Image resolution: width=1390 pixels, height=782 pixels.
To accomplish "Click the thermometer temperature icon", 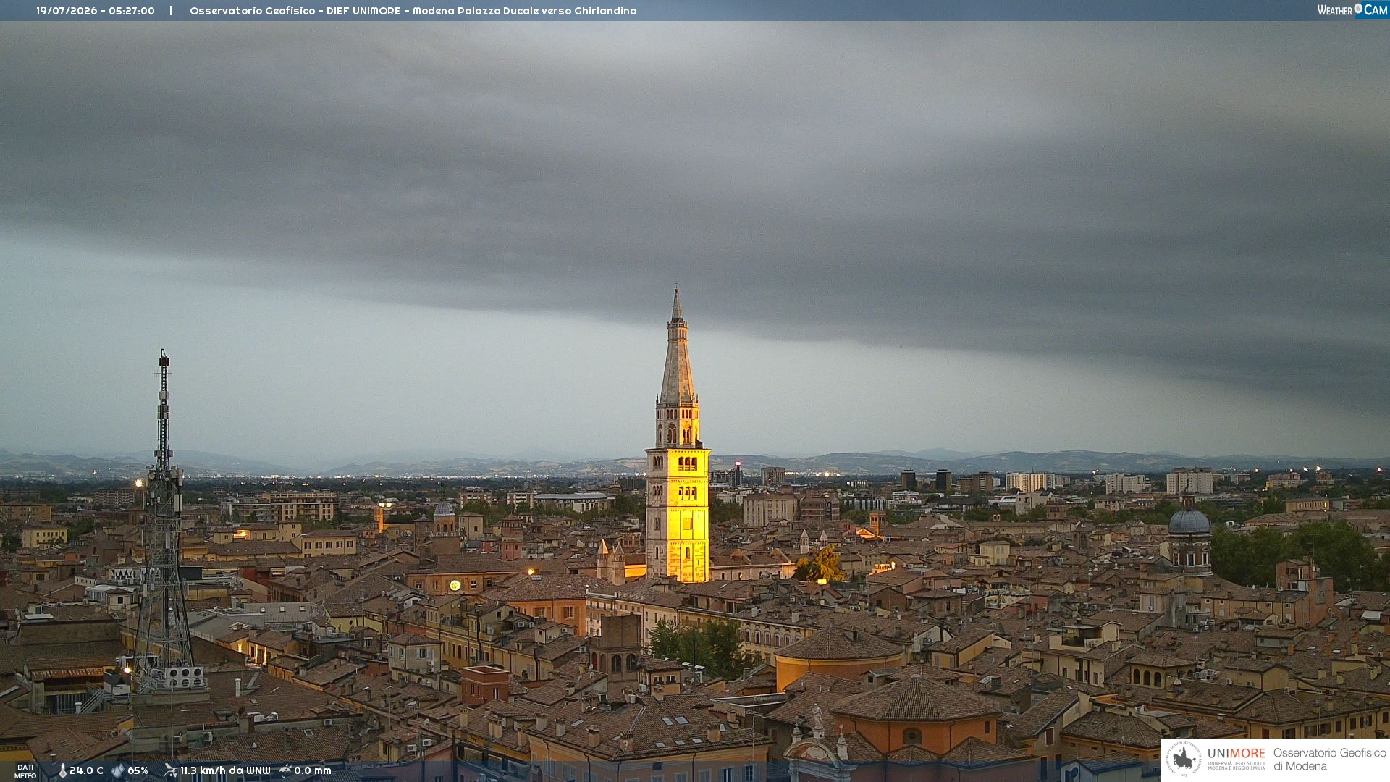I will [62, 770].
